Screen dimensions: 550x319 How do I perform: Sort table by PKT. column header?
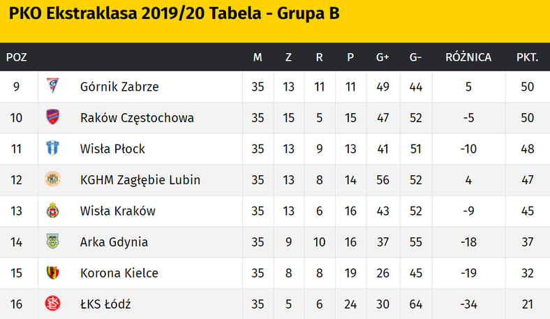coord(527,57)
